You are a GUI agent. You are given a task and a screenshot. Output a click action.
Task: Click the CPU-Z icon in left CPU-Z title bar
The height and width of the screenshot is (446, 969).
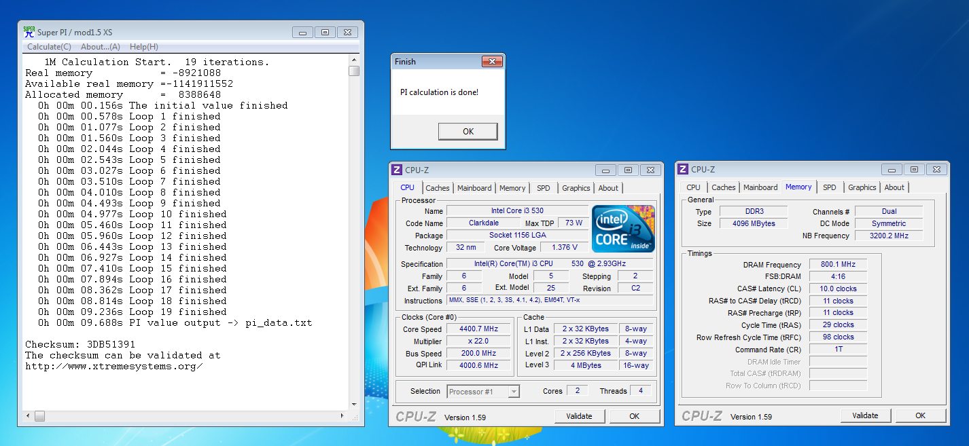pyautogui.click(x=397, y=170)
